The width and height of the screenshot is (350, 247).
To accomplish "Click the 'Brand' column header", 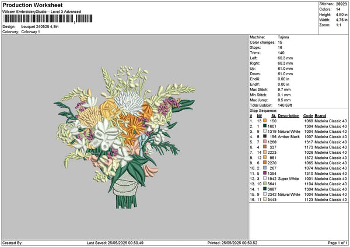I will 320,116.
